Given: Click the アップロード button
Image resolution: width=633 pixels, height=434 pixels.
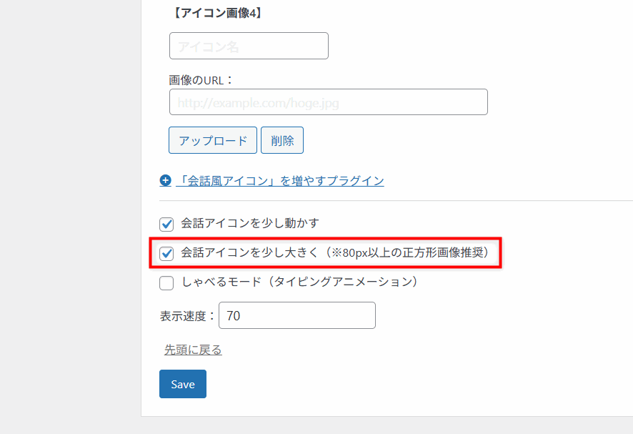Looking at the screenshot, I should tap(213, 140).
